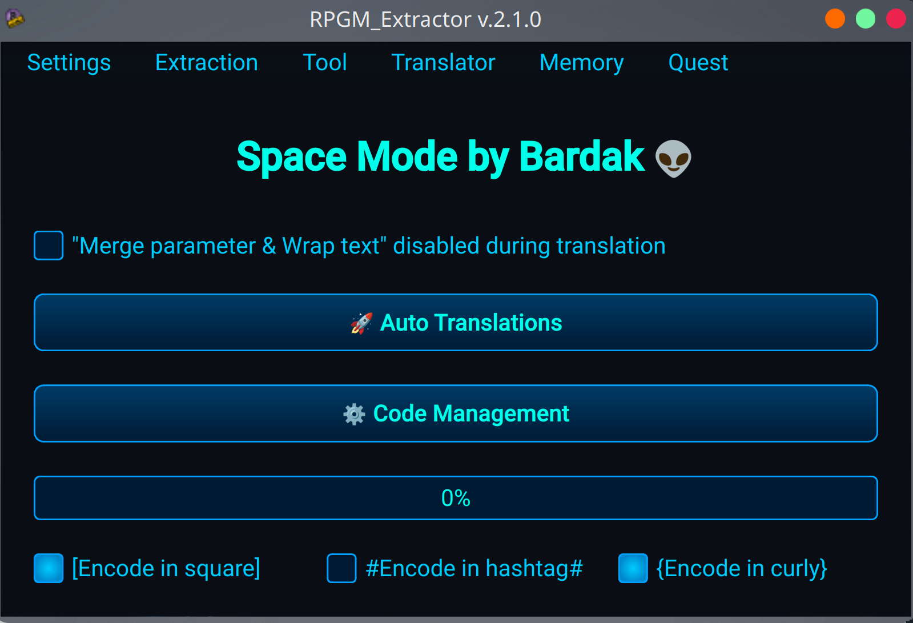
Task: Open the Extraction menu
Action: [207, 63]
